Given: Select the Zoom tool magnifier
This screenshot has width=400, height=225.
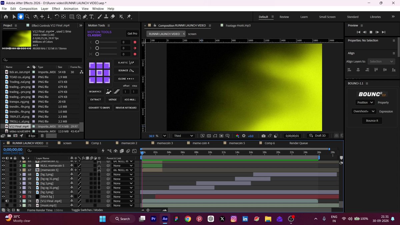Looking at the screenshot, I should coord(27,16).
